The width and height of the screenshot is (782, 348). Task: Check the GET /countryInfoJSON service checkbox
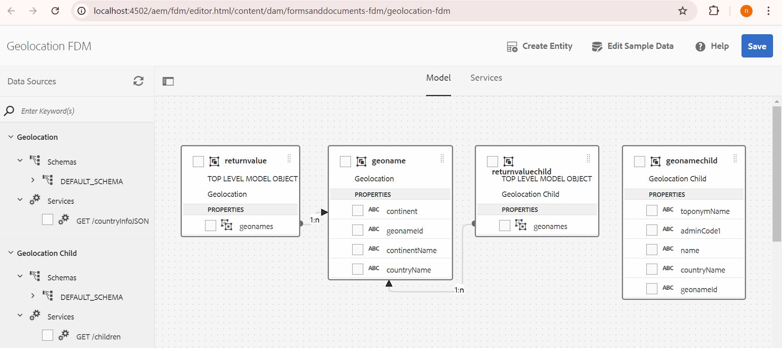click(x=47, y=220)
